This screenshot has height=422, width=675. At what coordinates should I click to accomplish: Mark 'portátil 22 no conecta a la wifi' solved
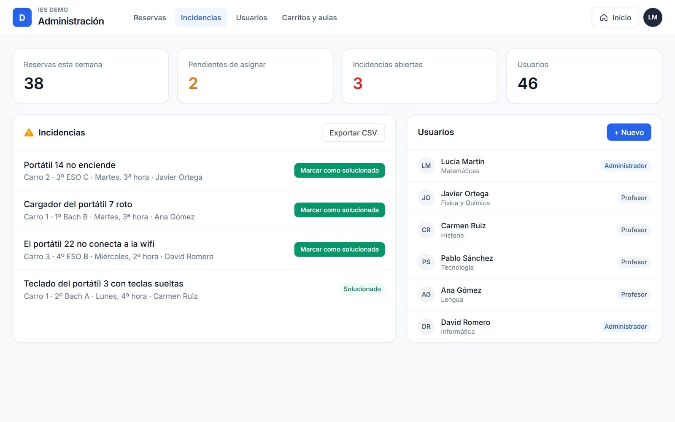pos(339,249)
